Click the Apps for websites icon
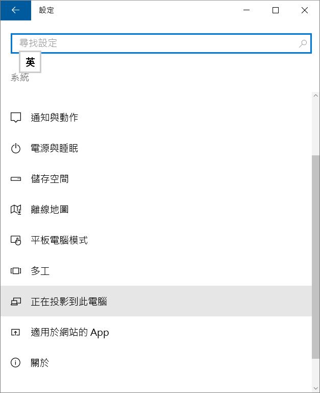Screen dimensions: 320x393 15,332
